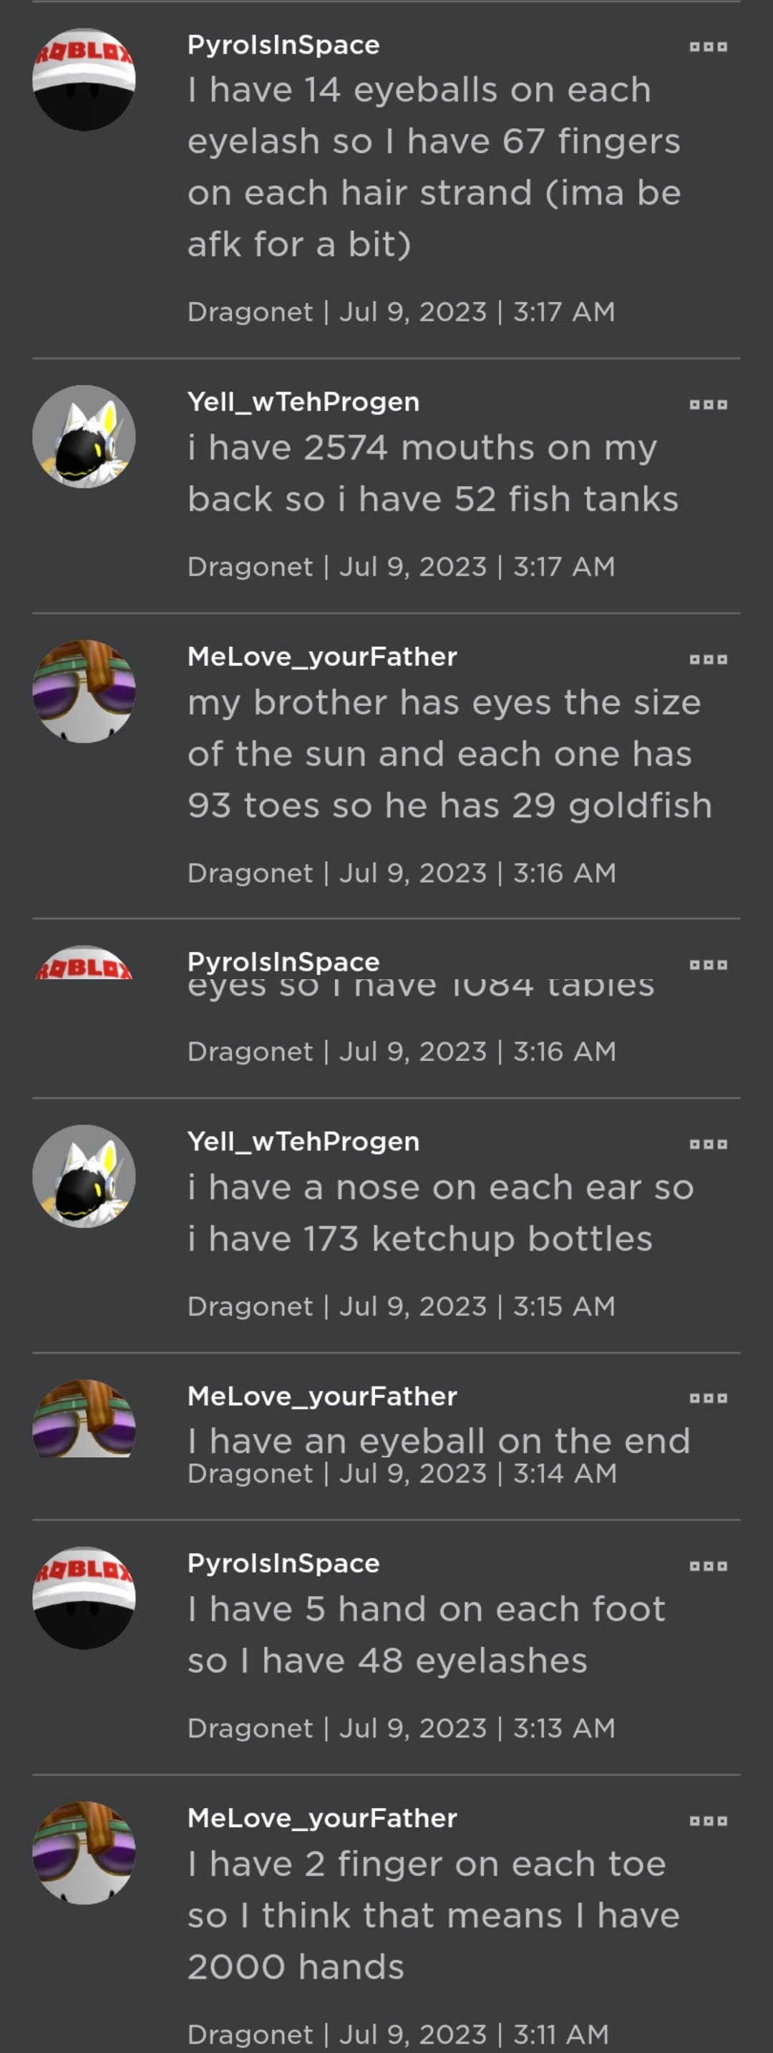Tap Yell_wTehProgen username on 2574 mouths post
This screenshot has height=2053, width=773.
click(x=303, y=402)
